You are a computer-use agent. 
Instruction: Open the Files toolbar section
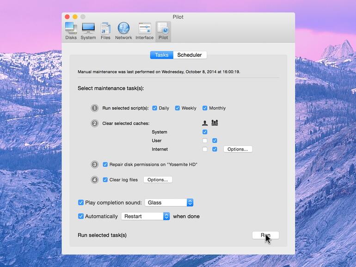(x=105, y=31)
